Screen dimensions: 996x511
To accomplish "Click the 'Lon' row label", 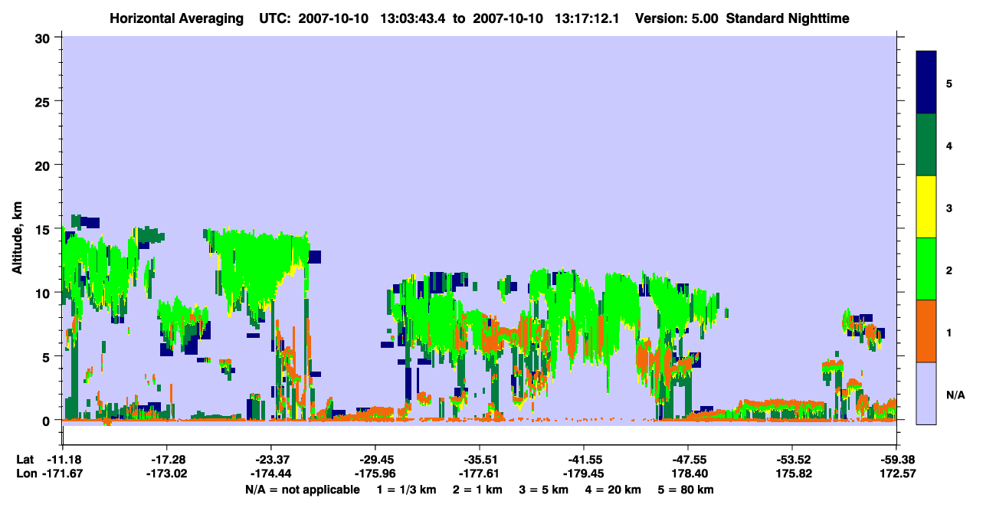I will pyautogui.click(x=26, y=473).
